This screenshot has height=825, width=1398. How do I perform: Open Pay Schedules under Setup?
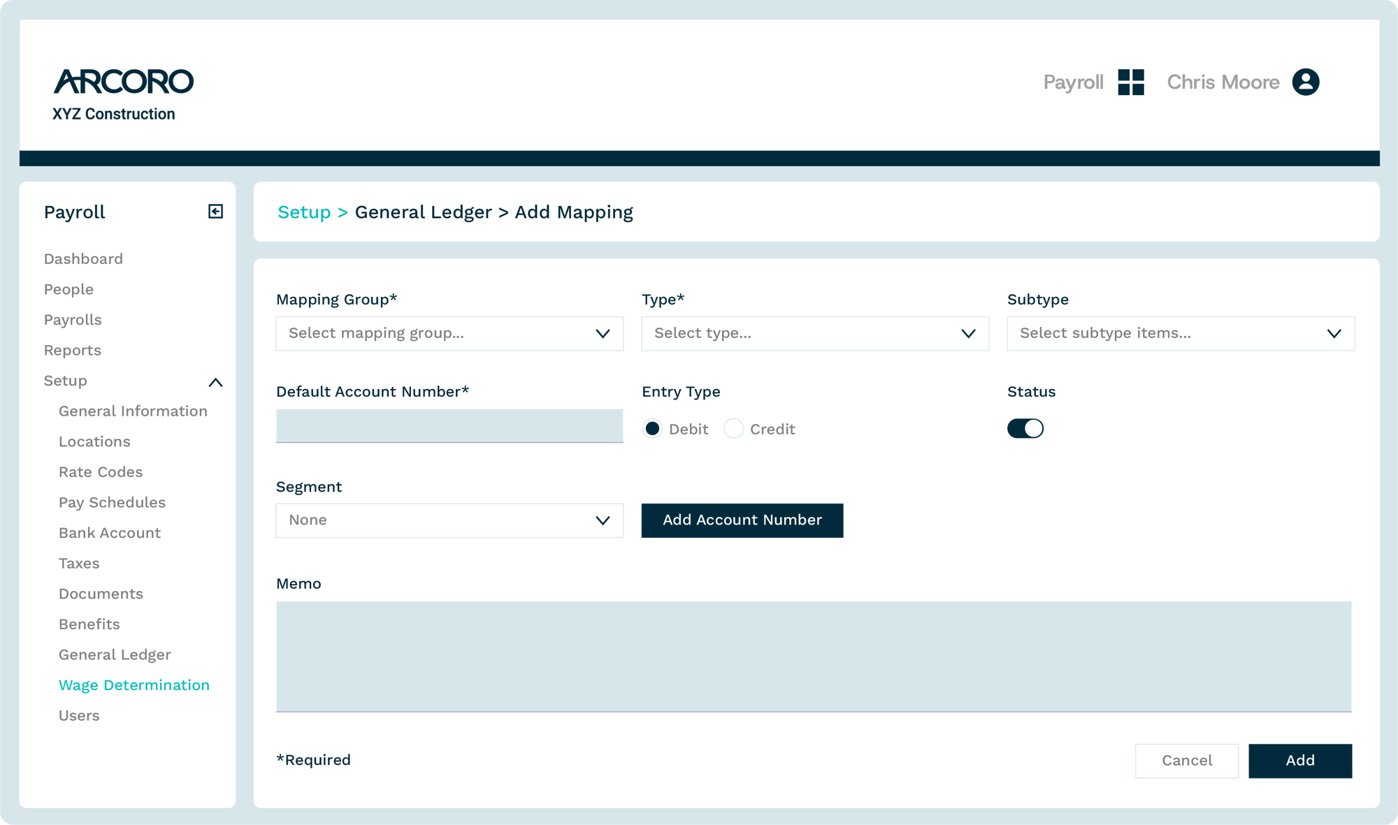[112, 503]
